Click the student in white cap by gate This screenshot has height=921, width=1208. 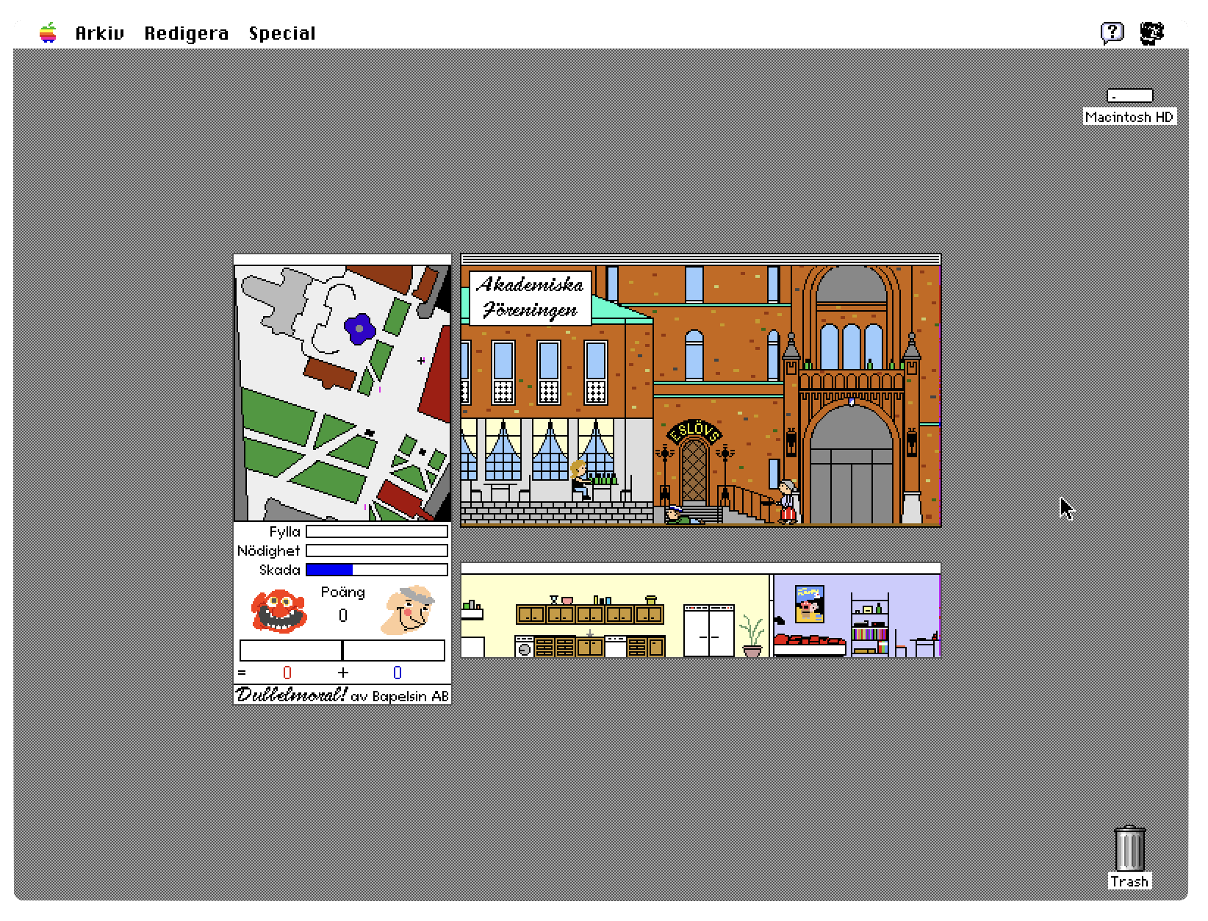tap(787, 501)
